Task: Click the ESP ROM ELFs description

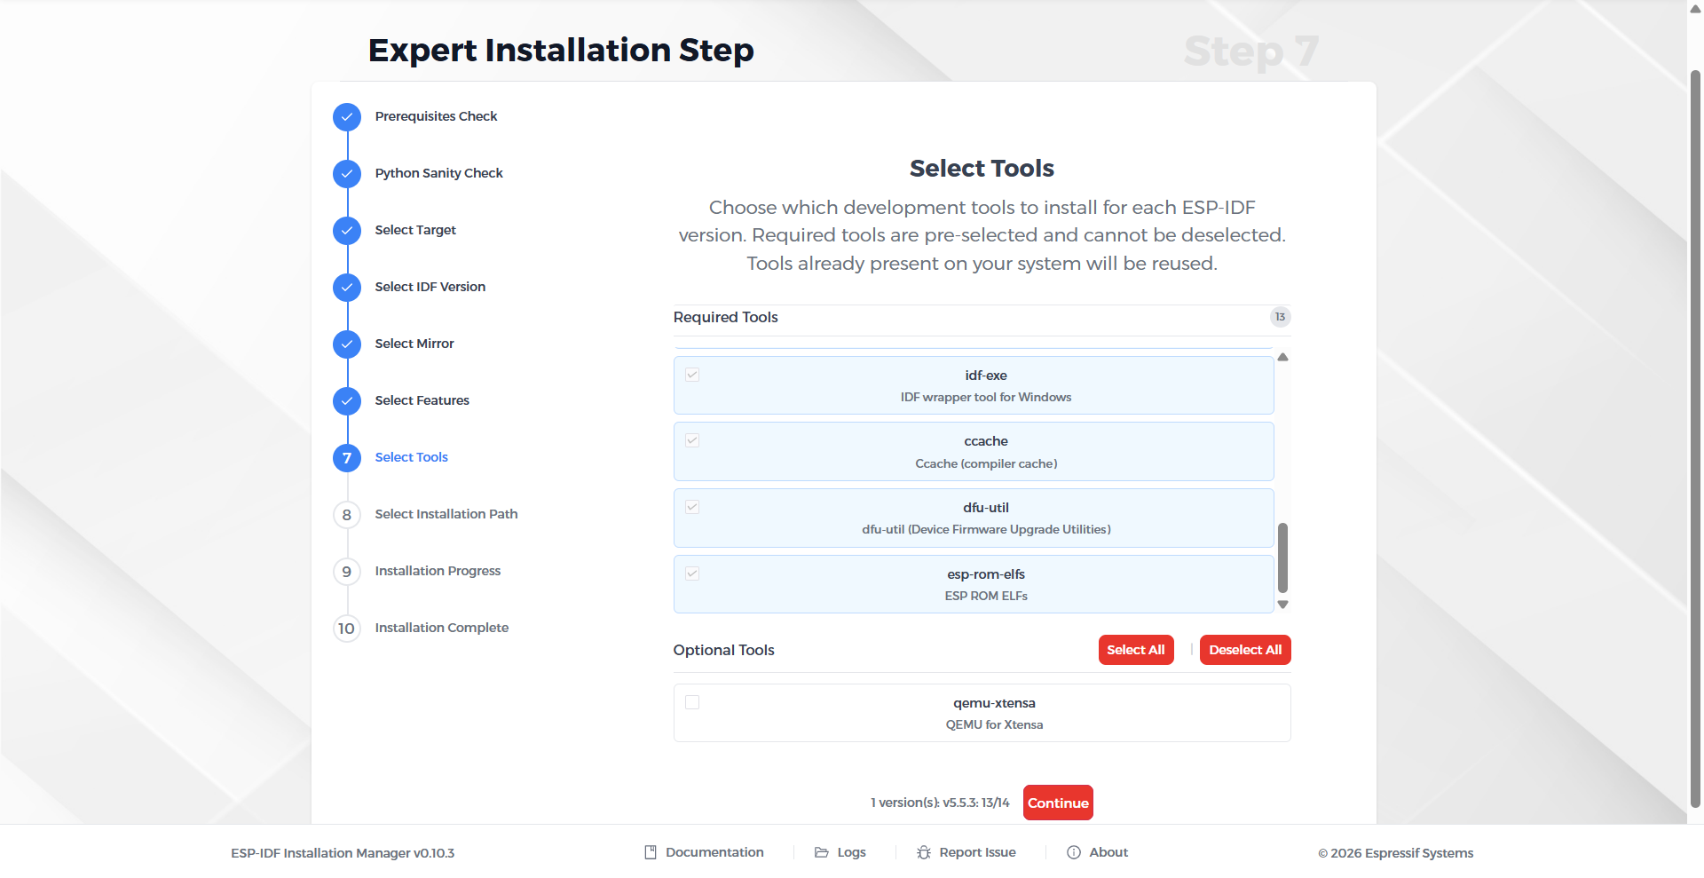Action: coord(986,596)
